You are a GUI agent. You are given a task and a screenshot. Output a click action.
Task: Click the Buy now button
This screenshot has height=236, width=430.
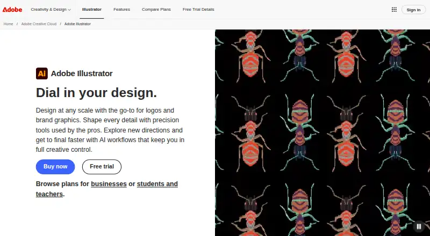pos(55,166)
